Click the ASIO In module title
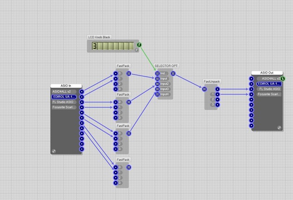The width and height of the screenshot is (293, 200). (67, 86)
